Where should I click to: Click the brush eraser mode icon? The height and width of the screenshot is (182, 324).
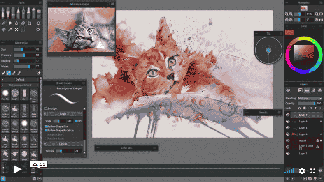[39, 73]
